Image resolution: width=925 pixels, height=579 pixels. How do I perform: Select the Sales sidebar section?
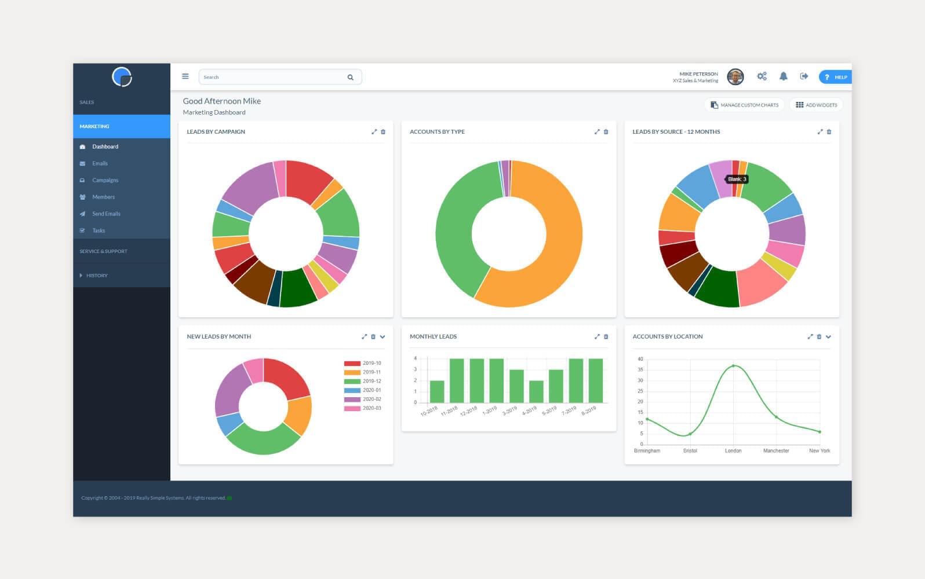pyautogui.click(x=87, y=102)
